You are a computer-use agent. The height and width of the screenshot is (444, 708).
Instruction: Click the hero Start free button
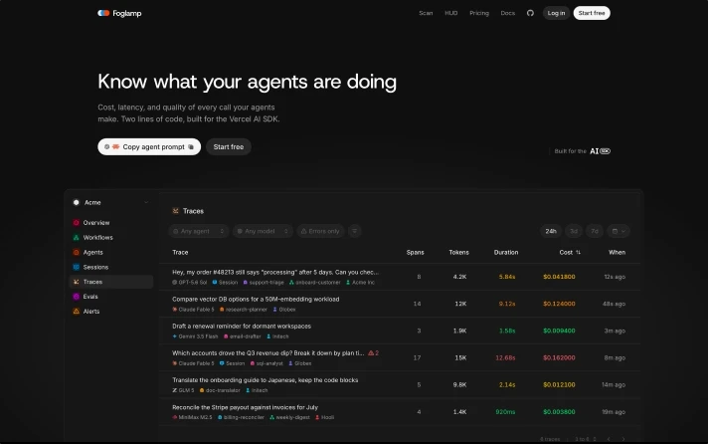coord(229,147)
